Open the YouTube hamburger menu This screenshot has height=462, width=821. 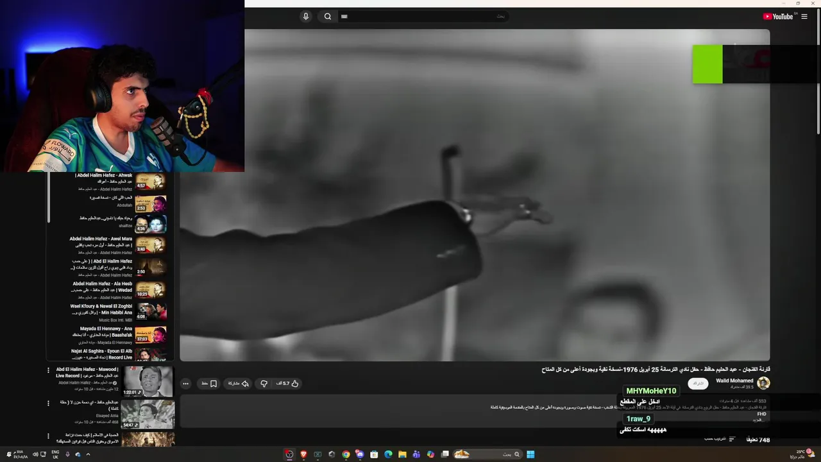[x=804, y=17]
